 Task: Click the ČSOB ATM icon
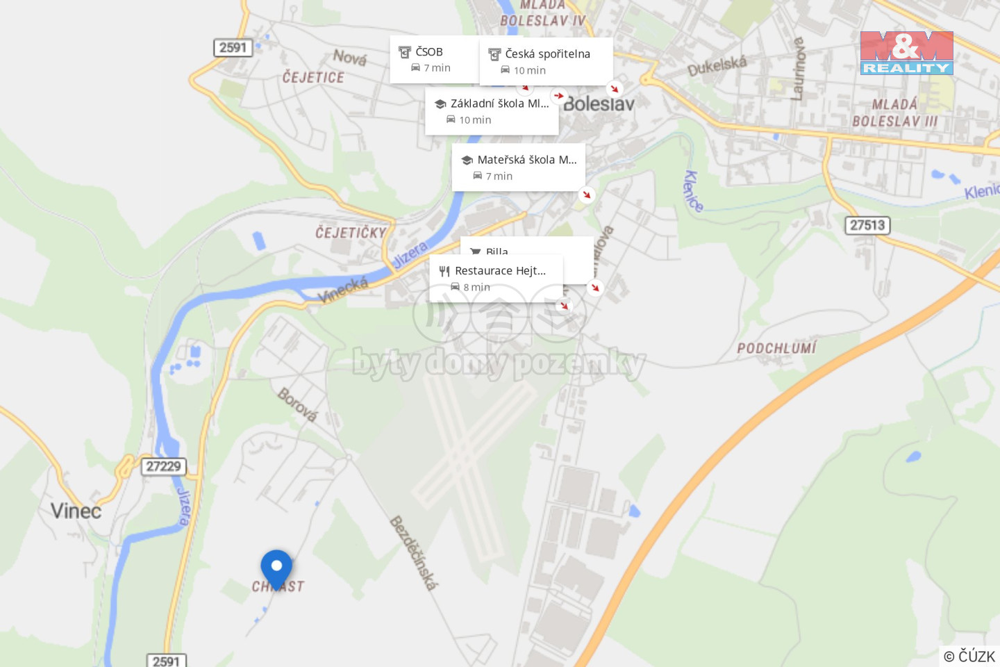click(x=405, y=52)
